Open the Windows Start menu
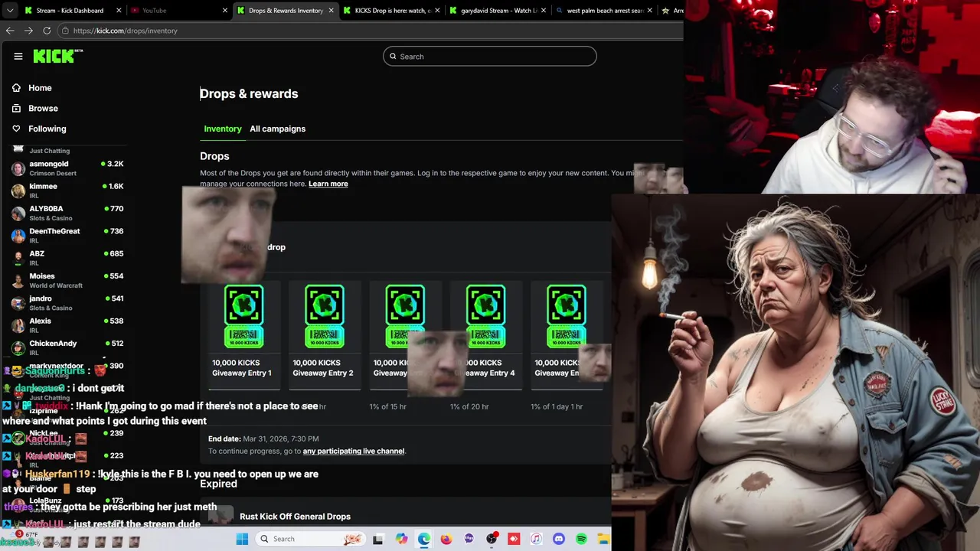The image size is (980, 551). 242,539
